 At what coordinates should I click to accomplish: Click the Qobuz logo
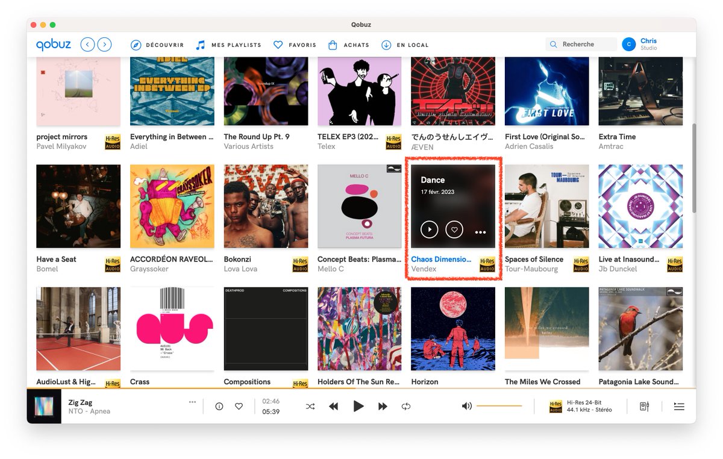pyautogui.click(x=53, y=45)
